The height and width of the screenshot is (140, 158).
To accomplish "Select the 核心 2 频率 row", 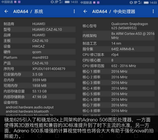I will pyautogui.click(x=118, y=77).
